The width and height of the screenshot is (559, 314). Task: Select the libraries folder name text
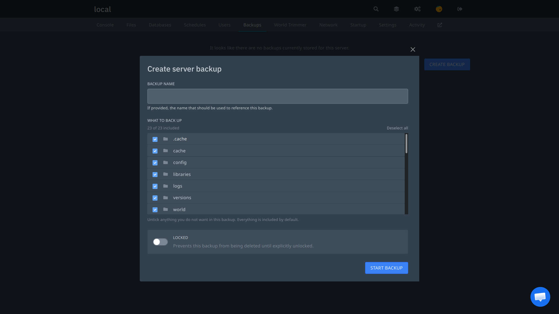click(182, 174)
